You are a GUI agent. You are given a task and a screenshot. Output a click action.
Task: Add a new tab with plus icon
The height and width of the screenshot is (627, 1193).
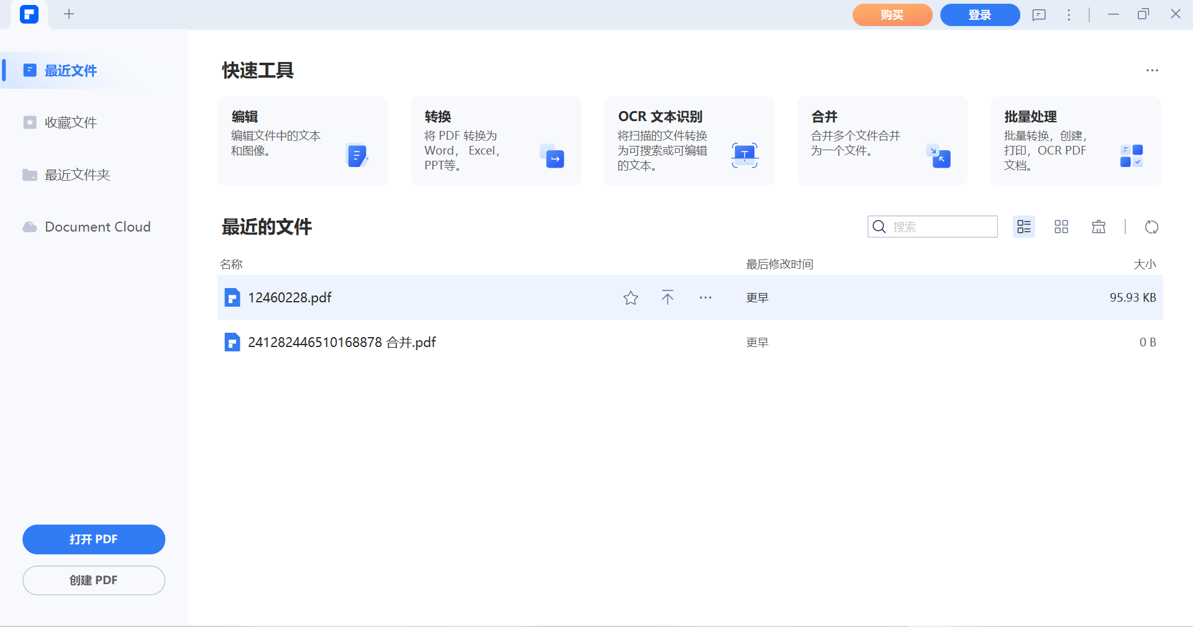[69, 14]
